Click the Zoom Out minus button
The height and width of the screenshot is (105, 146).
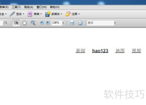click(42, 23)
